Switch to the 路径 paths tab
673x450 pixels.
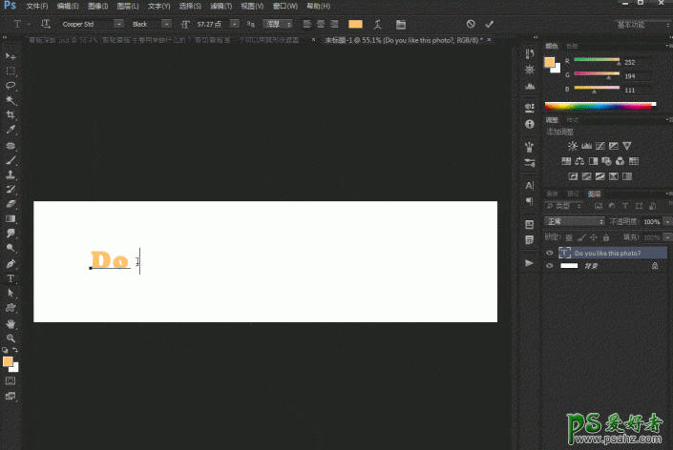point(573,194)
